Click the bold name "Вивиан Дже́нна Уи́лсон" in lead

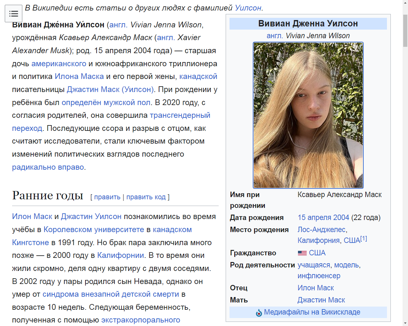58,25
